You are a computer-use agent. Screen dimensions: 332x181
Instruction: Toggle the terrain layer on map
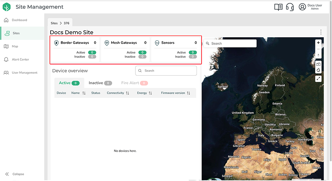click(x=318, y=63)
